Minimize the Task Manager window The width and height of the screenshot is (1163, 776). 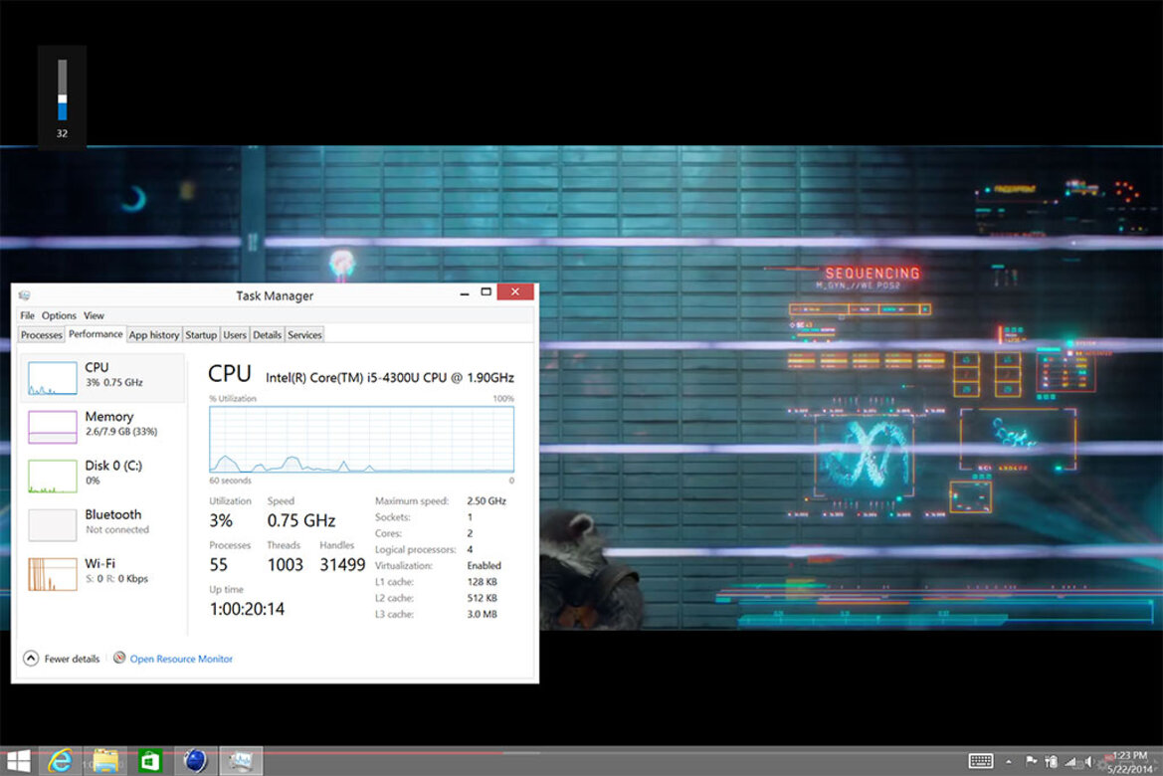tap(465, 293)
